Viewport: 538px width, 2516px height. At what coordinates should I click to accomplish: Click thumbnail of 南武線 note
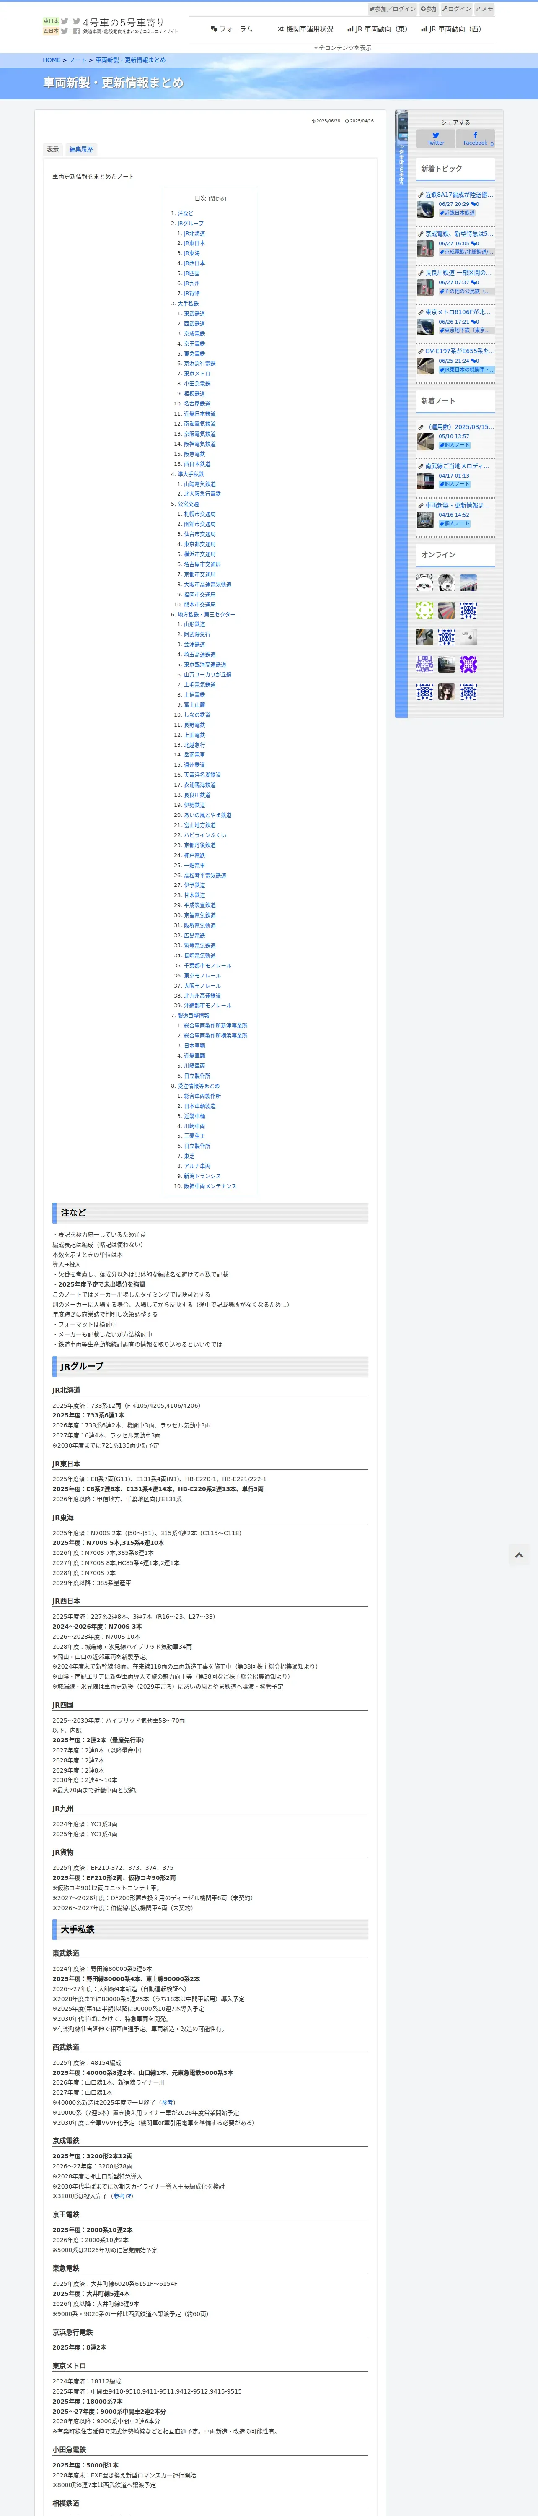coord(425,481)
